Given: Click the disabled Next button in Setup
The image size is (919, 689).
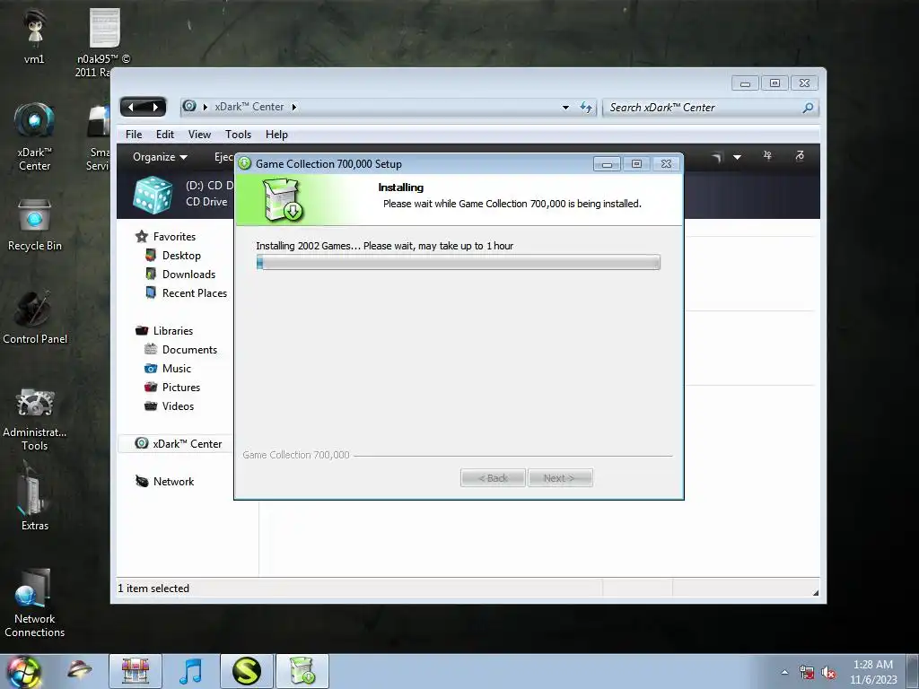Looking at the screenshot, I should 560,478.
